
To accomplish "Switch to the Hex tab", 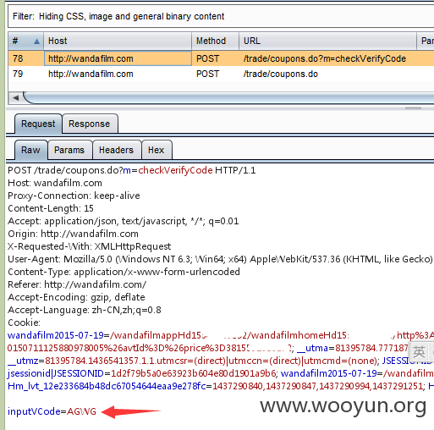I will (157, 150).
